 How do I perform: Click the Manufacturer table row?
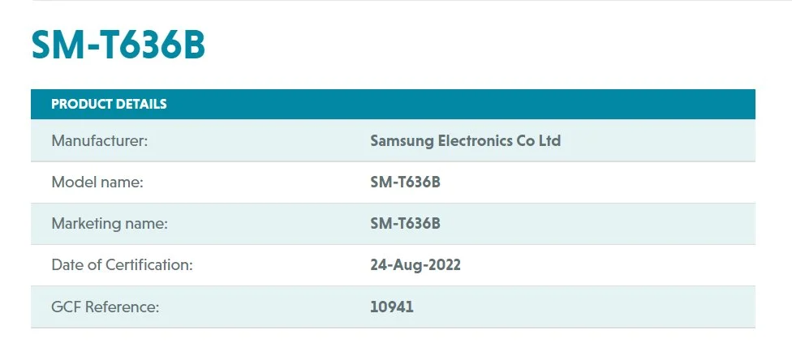click(x=393, y=141)
